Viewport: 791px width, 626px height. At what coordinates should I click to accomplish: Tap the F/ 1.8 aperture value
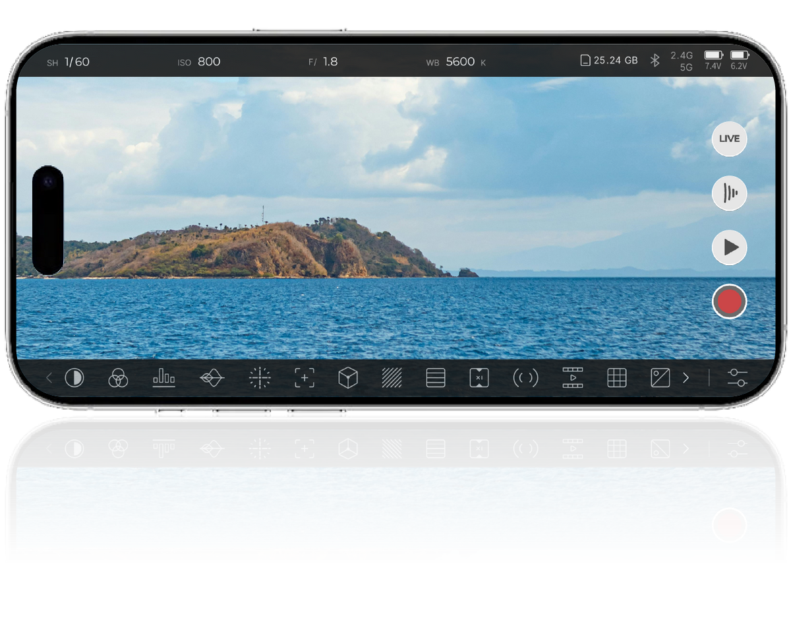tap(323, 62)
